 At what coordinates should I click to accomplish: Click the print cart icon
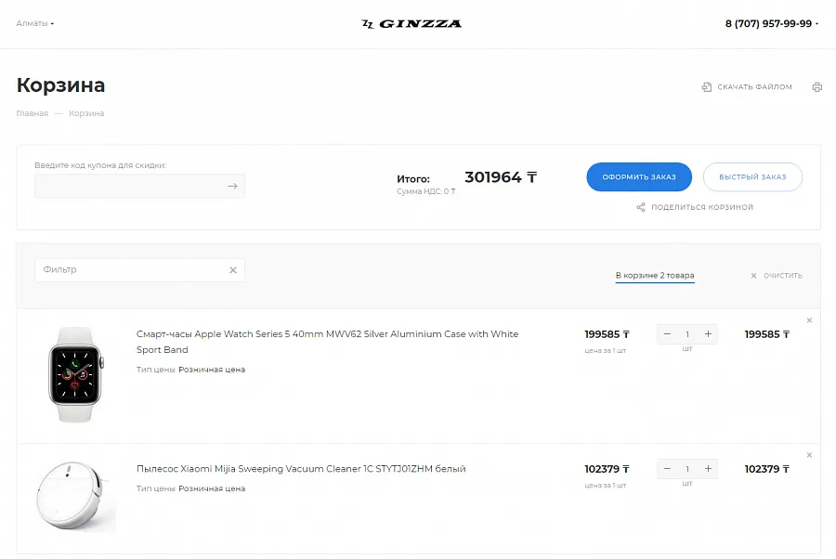pos(816,87)
